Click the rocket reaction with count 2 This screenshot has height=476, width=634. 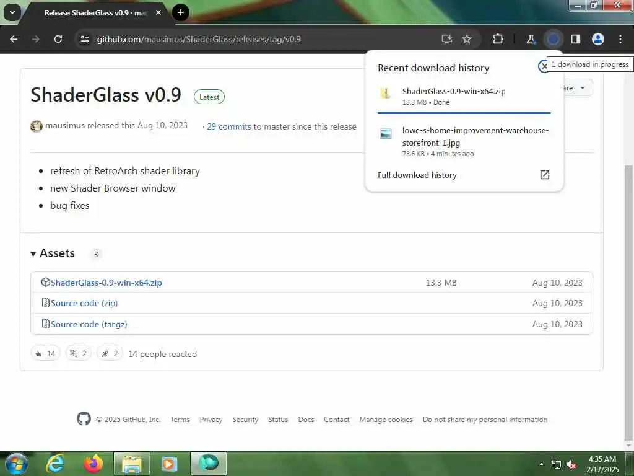coord(110,353)
